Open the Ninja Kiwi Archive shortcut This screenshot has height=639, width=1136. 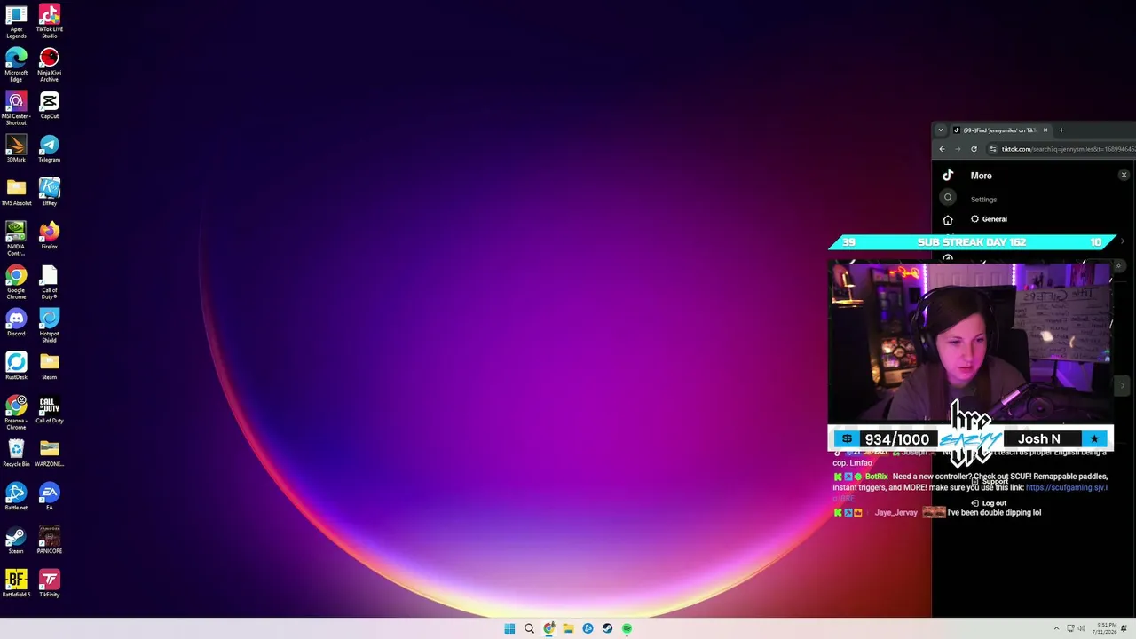point(50,65)
